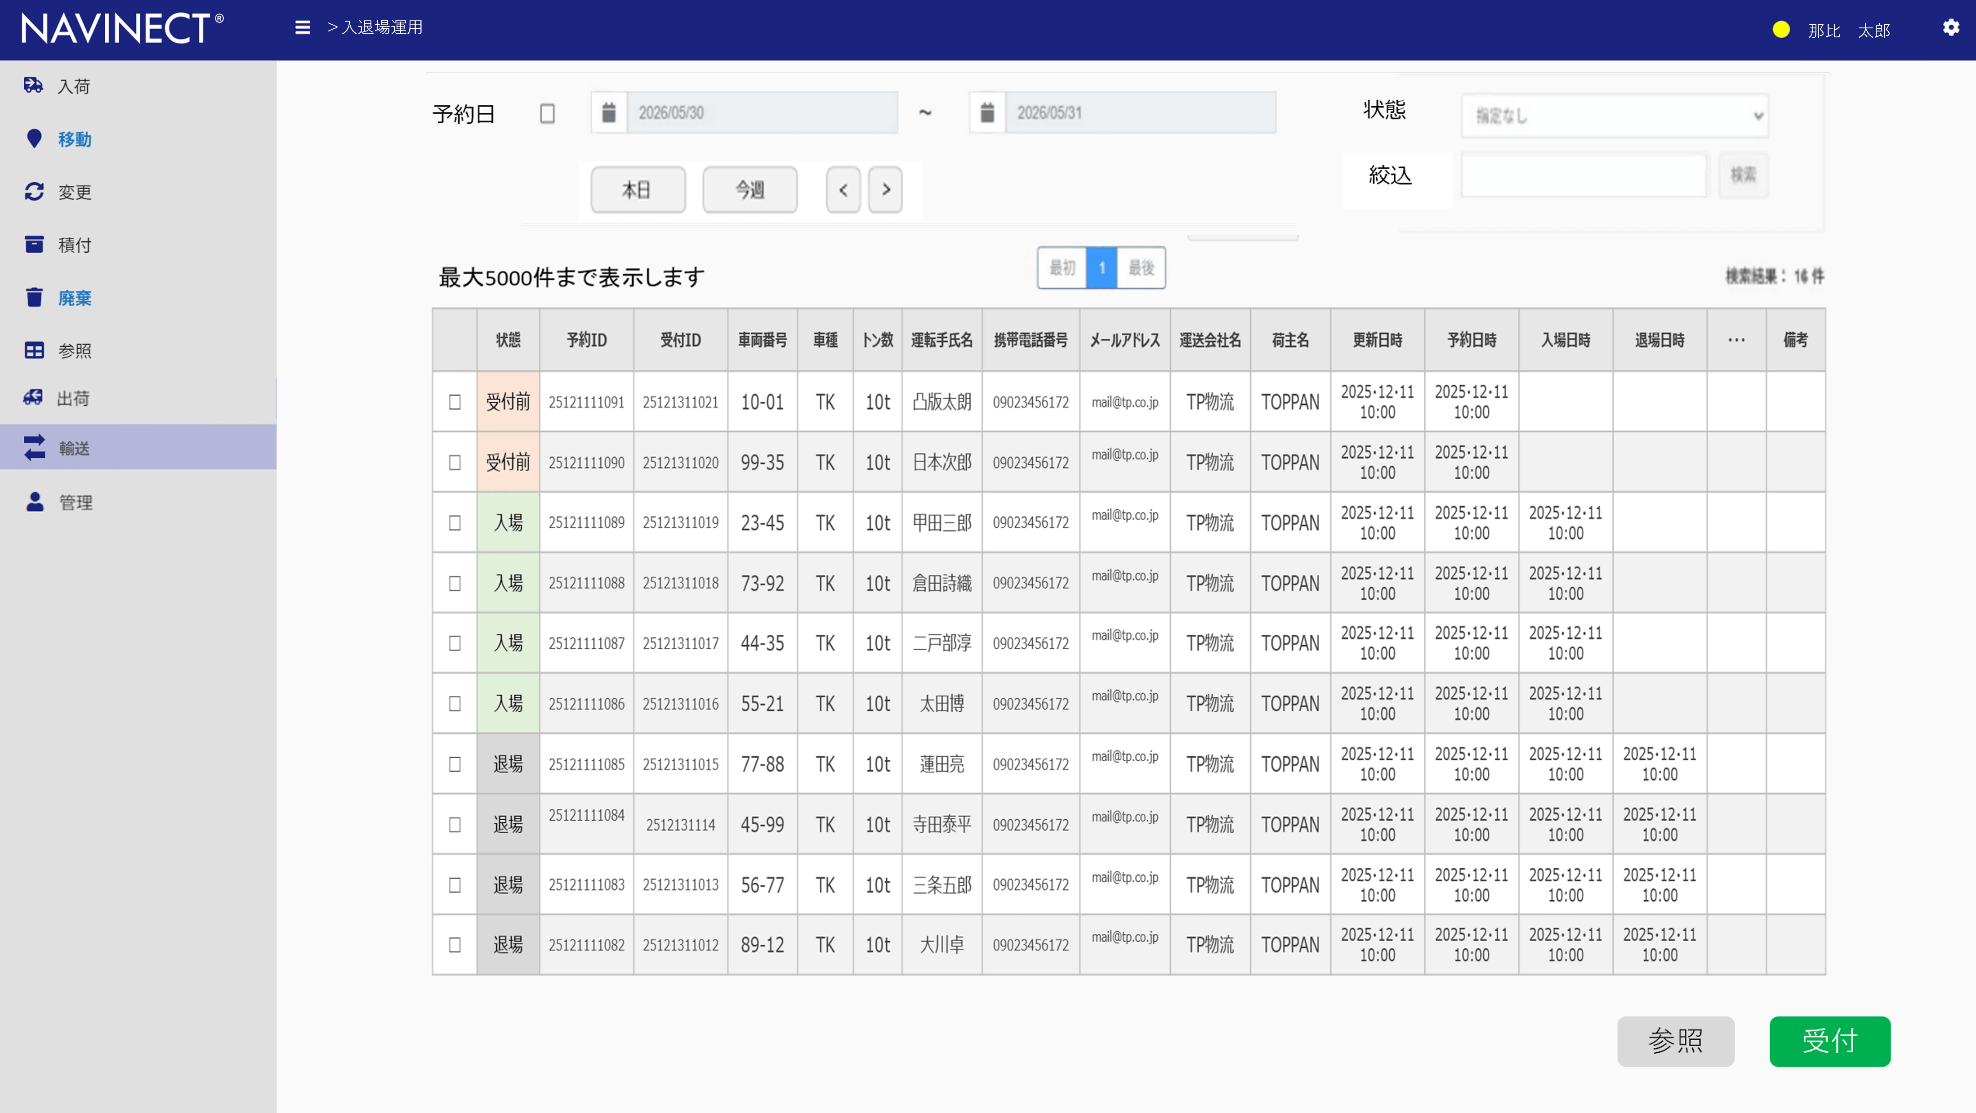The height and width of the screenshot is (1113, 1976).
Task: Click the 状態 column header
Action: (508, 340)
